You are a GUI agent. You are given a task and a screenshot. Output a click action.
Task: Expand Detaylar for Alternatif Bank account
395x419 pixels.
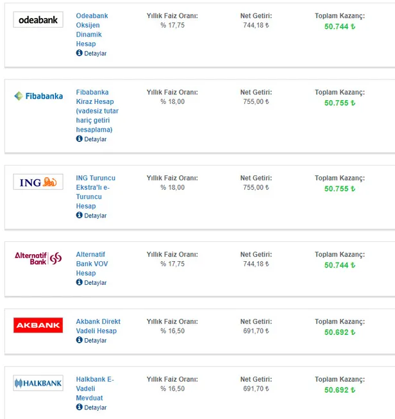(x=95, y=283)
